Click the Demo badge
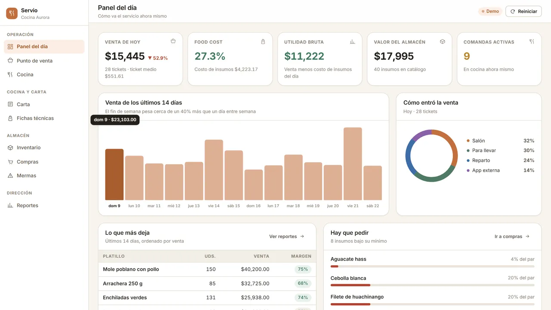 tap(490, 12)
